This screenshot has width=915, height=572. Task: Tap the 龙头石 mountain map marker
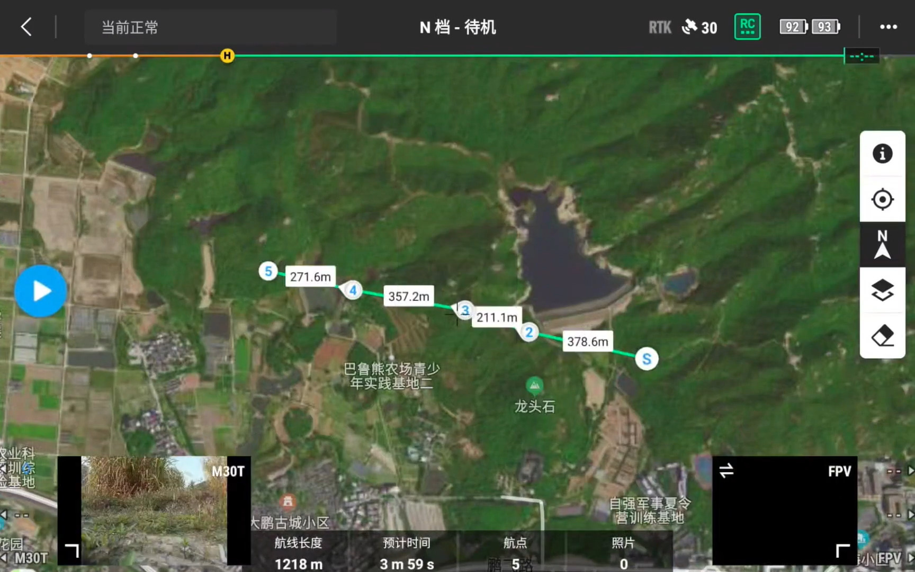tap(534, 385)
